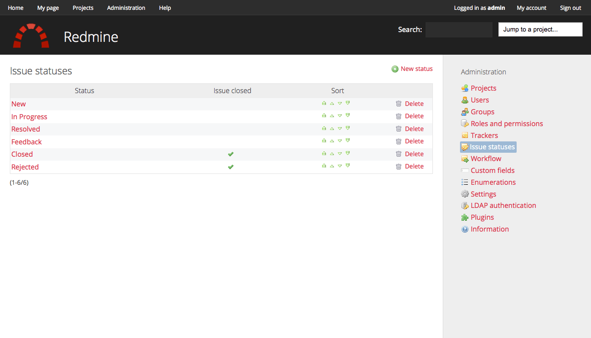Open Custom fields in sidebar

coord(488,170)
